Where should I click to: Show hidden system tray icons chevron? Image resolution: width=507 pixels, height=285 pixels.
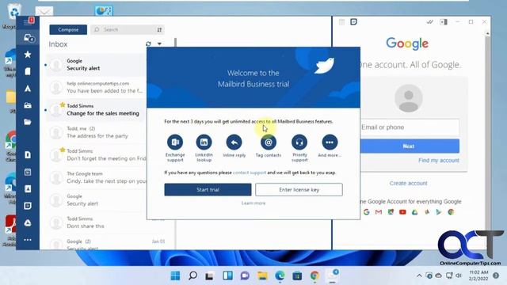coord(419,275)
